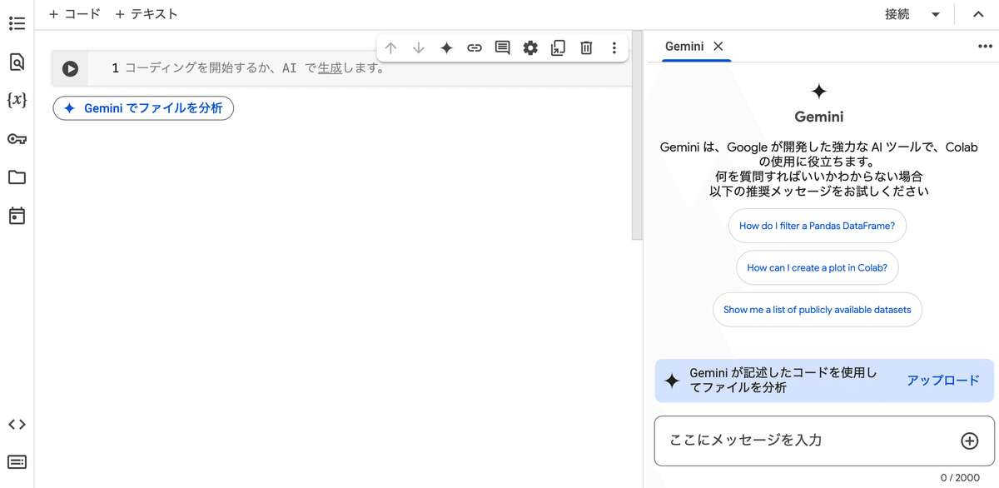Add a comment to the code cell
The width and height of the screenshot is (999, 488).
pyautogui.click(x=501, y=47)
